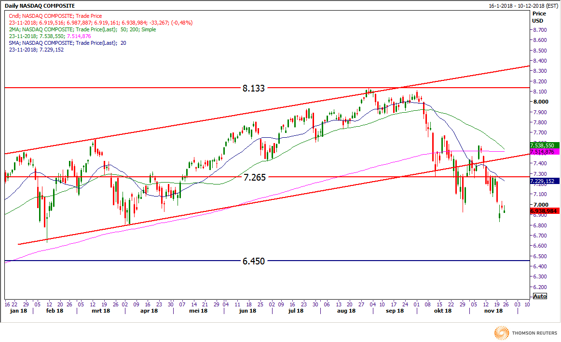Click the dark blue 7.229,152 price axis tag
This screenshot has width=561, height=342.
pyautogui.click(x=544, y=181)
